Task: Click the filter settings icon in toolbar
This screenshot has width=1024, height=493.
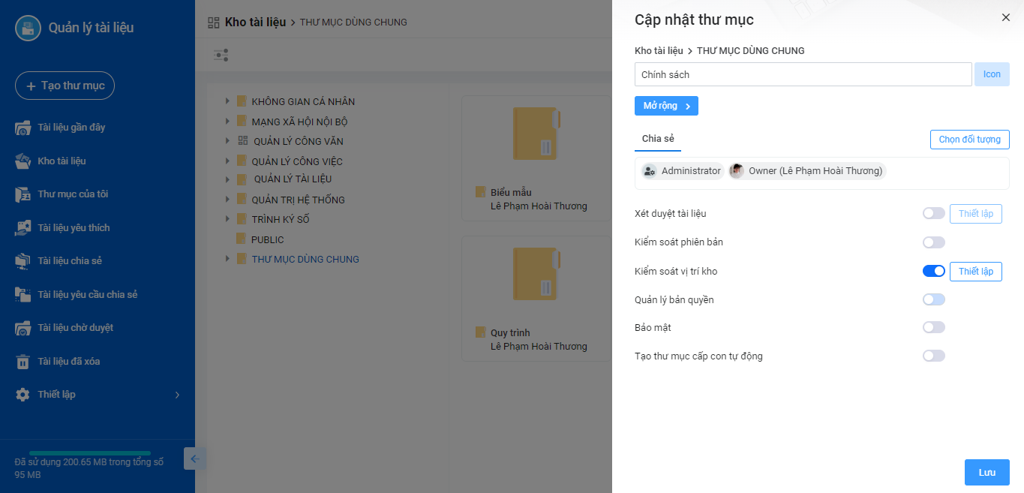Action: tap(221, 55)
